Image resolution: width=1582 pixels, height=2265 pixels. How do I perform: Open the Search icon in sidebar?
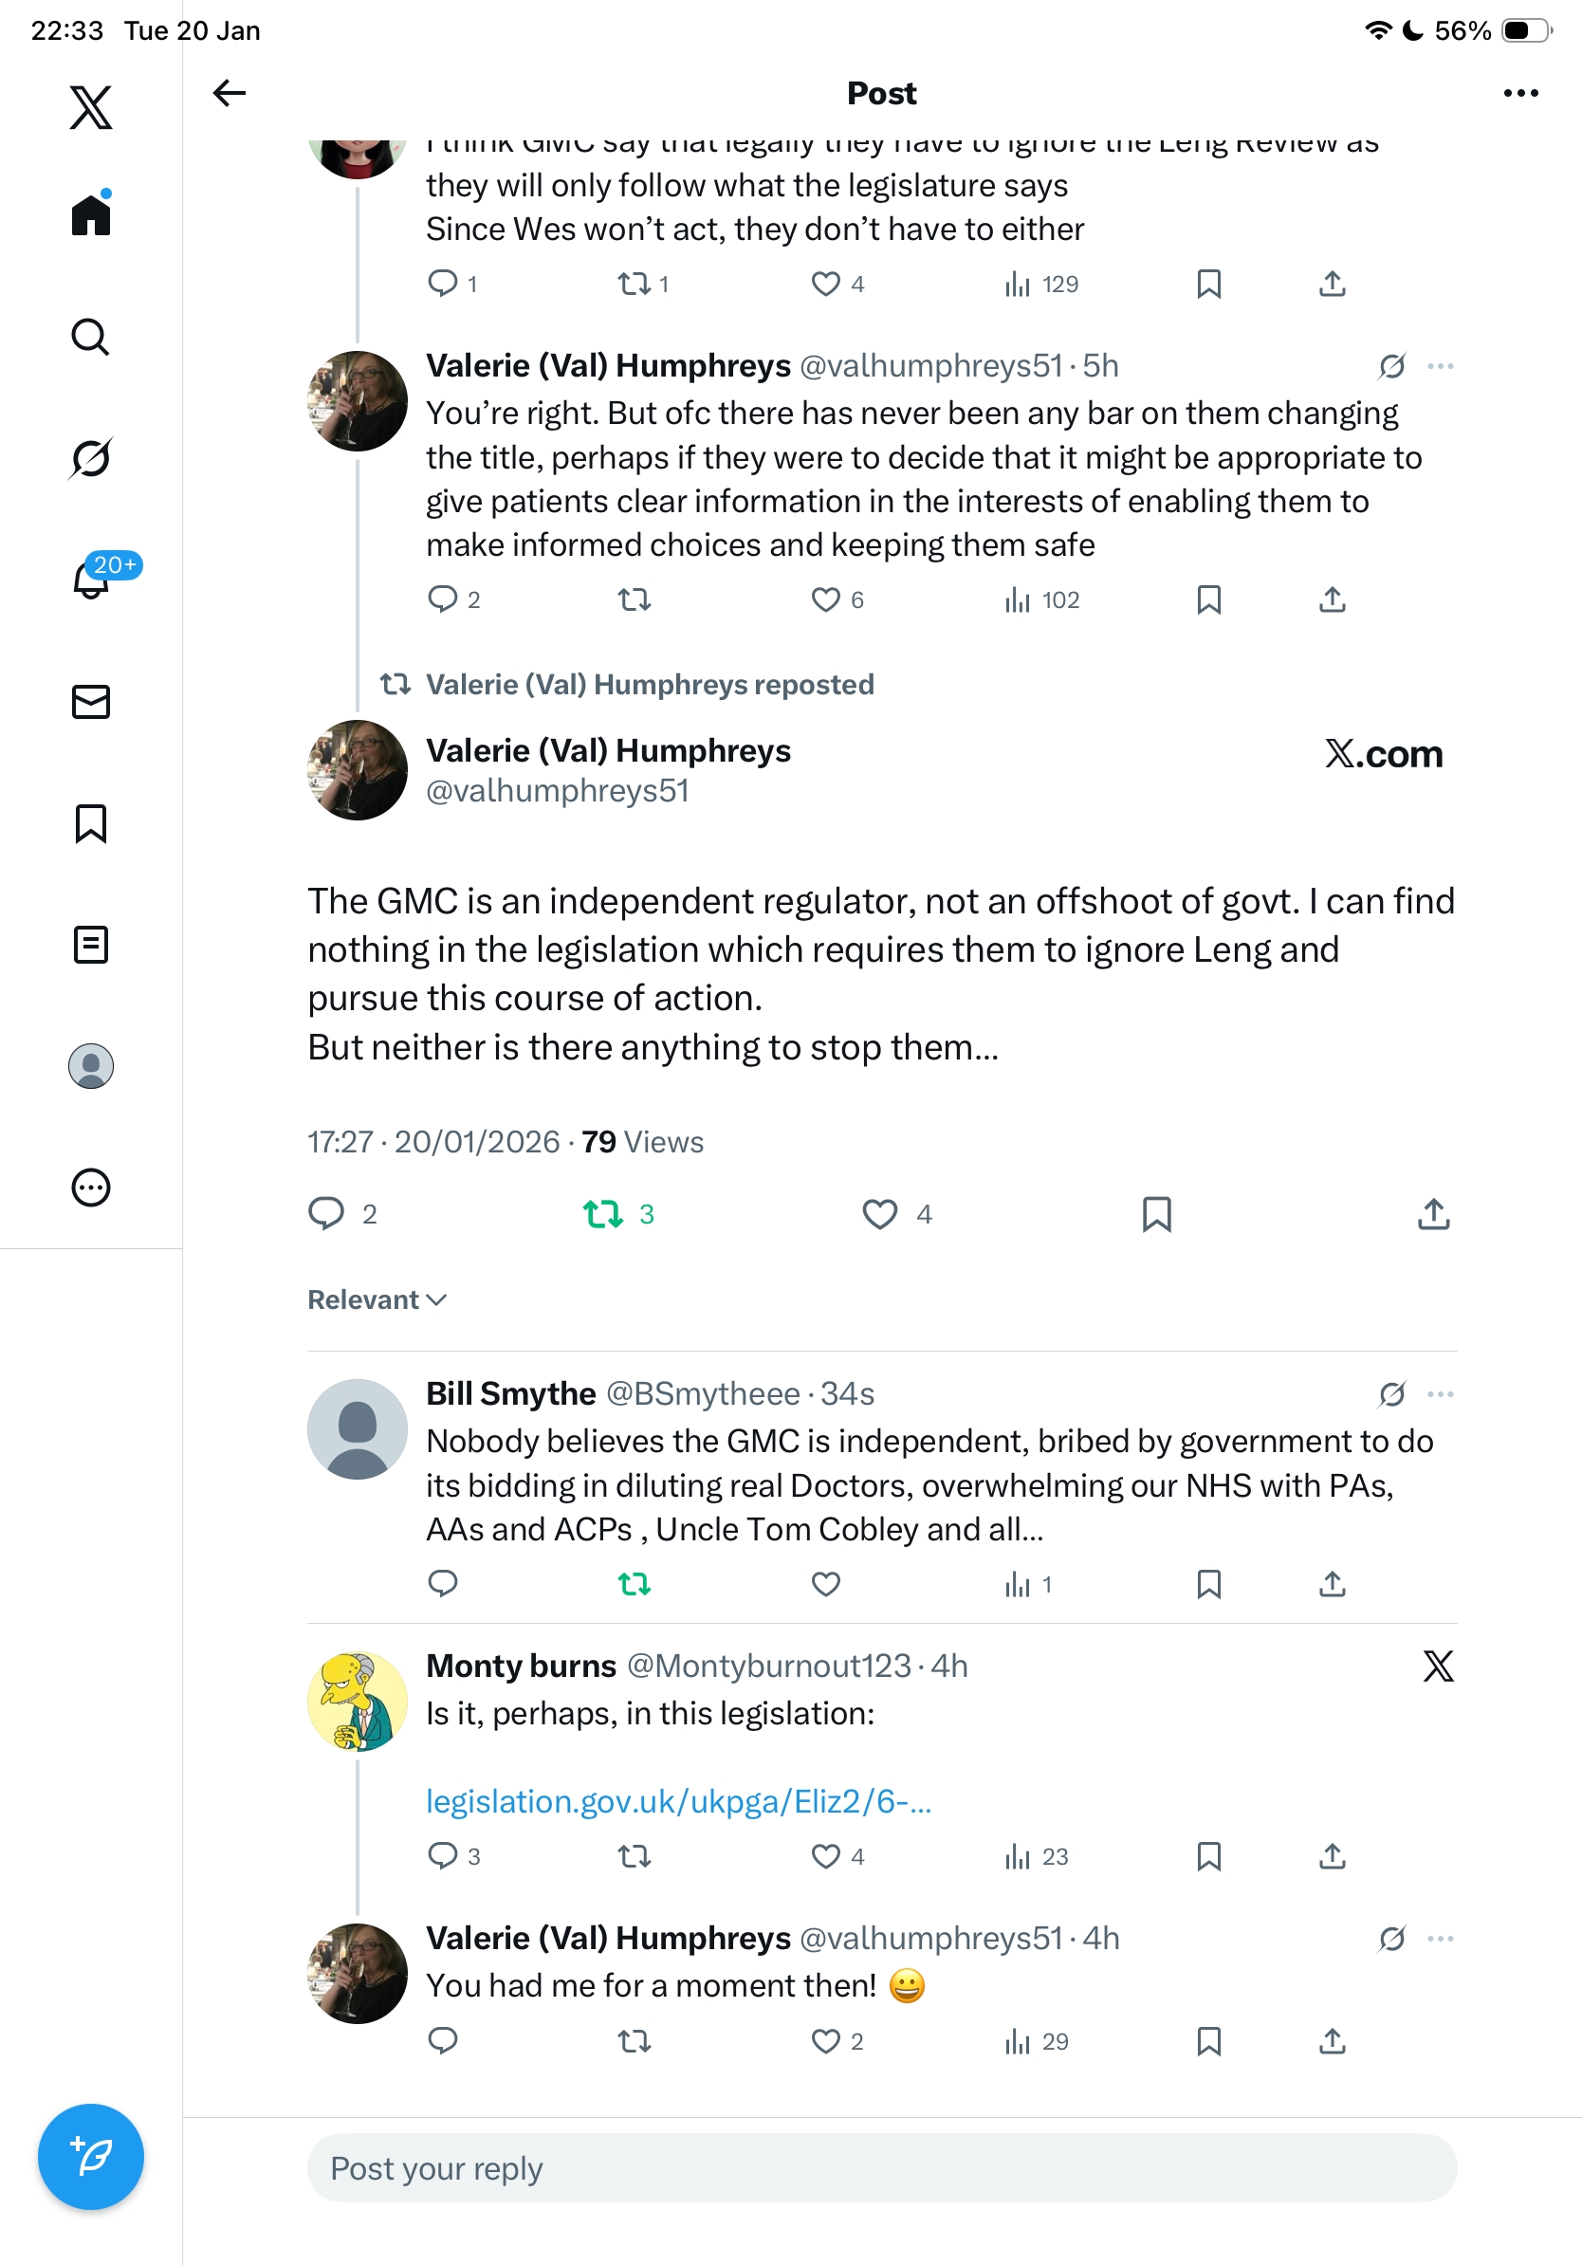pos(91,338)
